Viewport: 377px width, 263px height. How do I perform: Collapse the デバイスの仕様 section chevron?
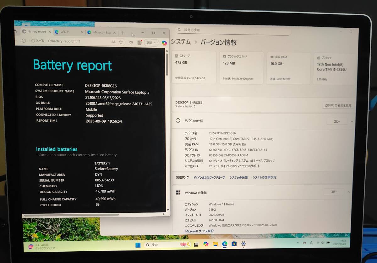click(x=352, y=122)
